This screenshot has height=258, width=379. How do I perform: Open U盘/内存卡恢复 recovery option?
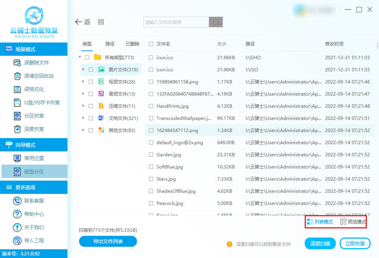pos(17,102)
